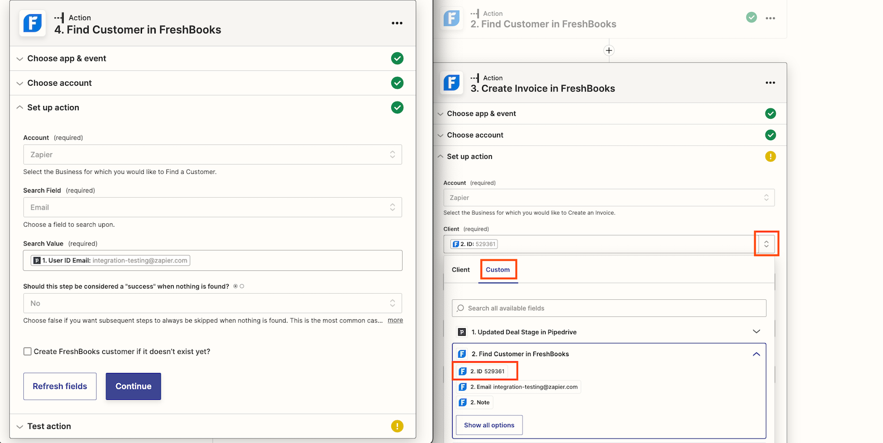The height and width of the screenshot is (443, 883).
Task: Open step 3 Account dropdown showing Zapier
Action: 609,198
